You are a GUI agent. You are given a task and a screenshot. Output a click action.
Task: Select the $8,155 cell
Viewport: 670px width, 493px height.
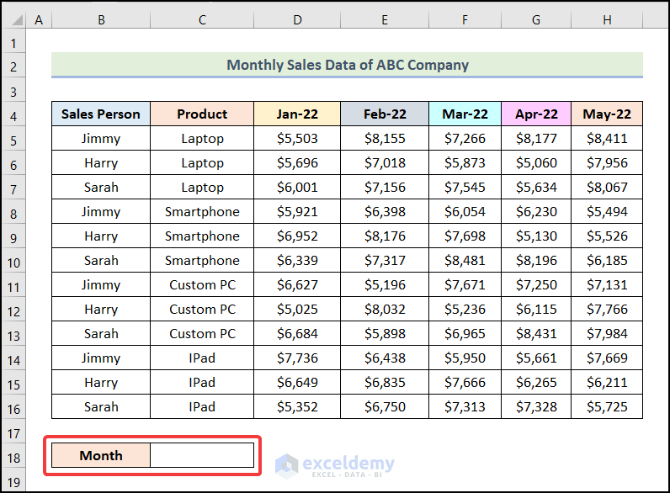pos(385,139)
